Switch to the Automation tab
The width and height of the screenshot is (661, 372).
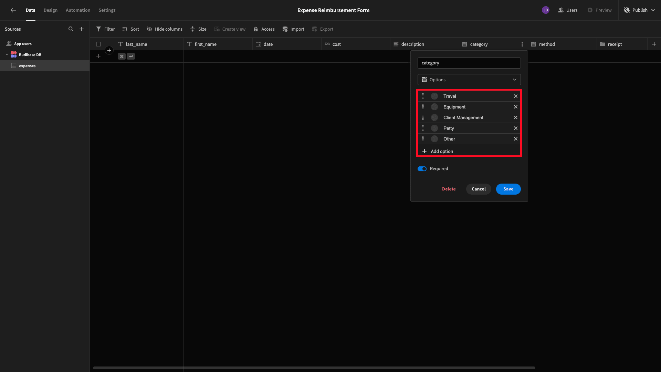(x=78, y=10)
